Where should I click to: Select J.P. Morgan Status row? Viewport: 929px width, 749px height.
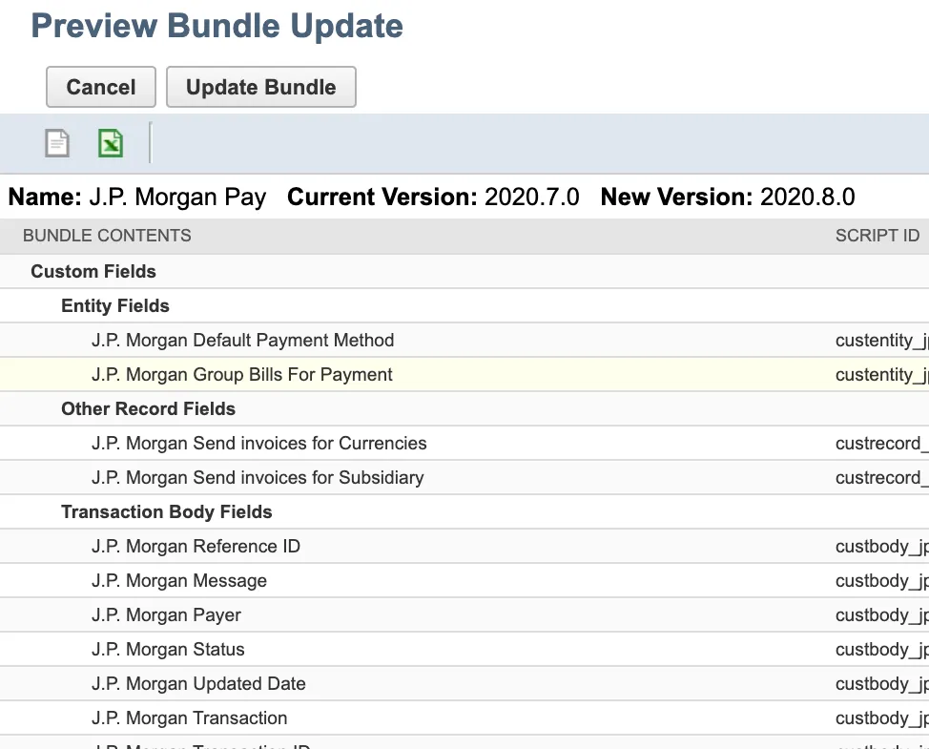click(464, 650)
